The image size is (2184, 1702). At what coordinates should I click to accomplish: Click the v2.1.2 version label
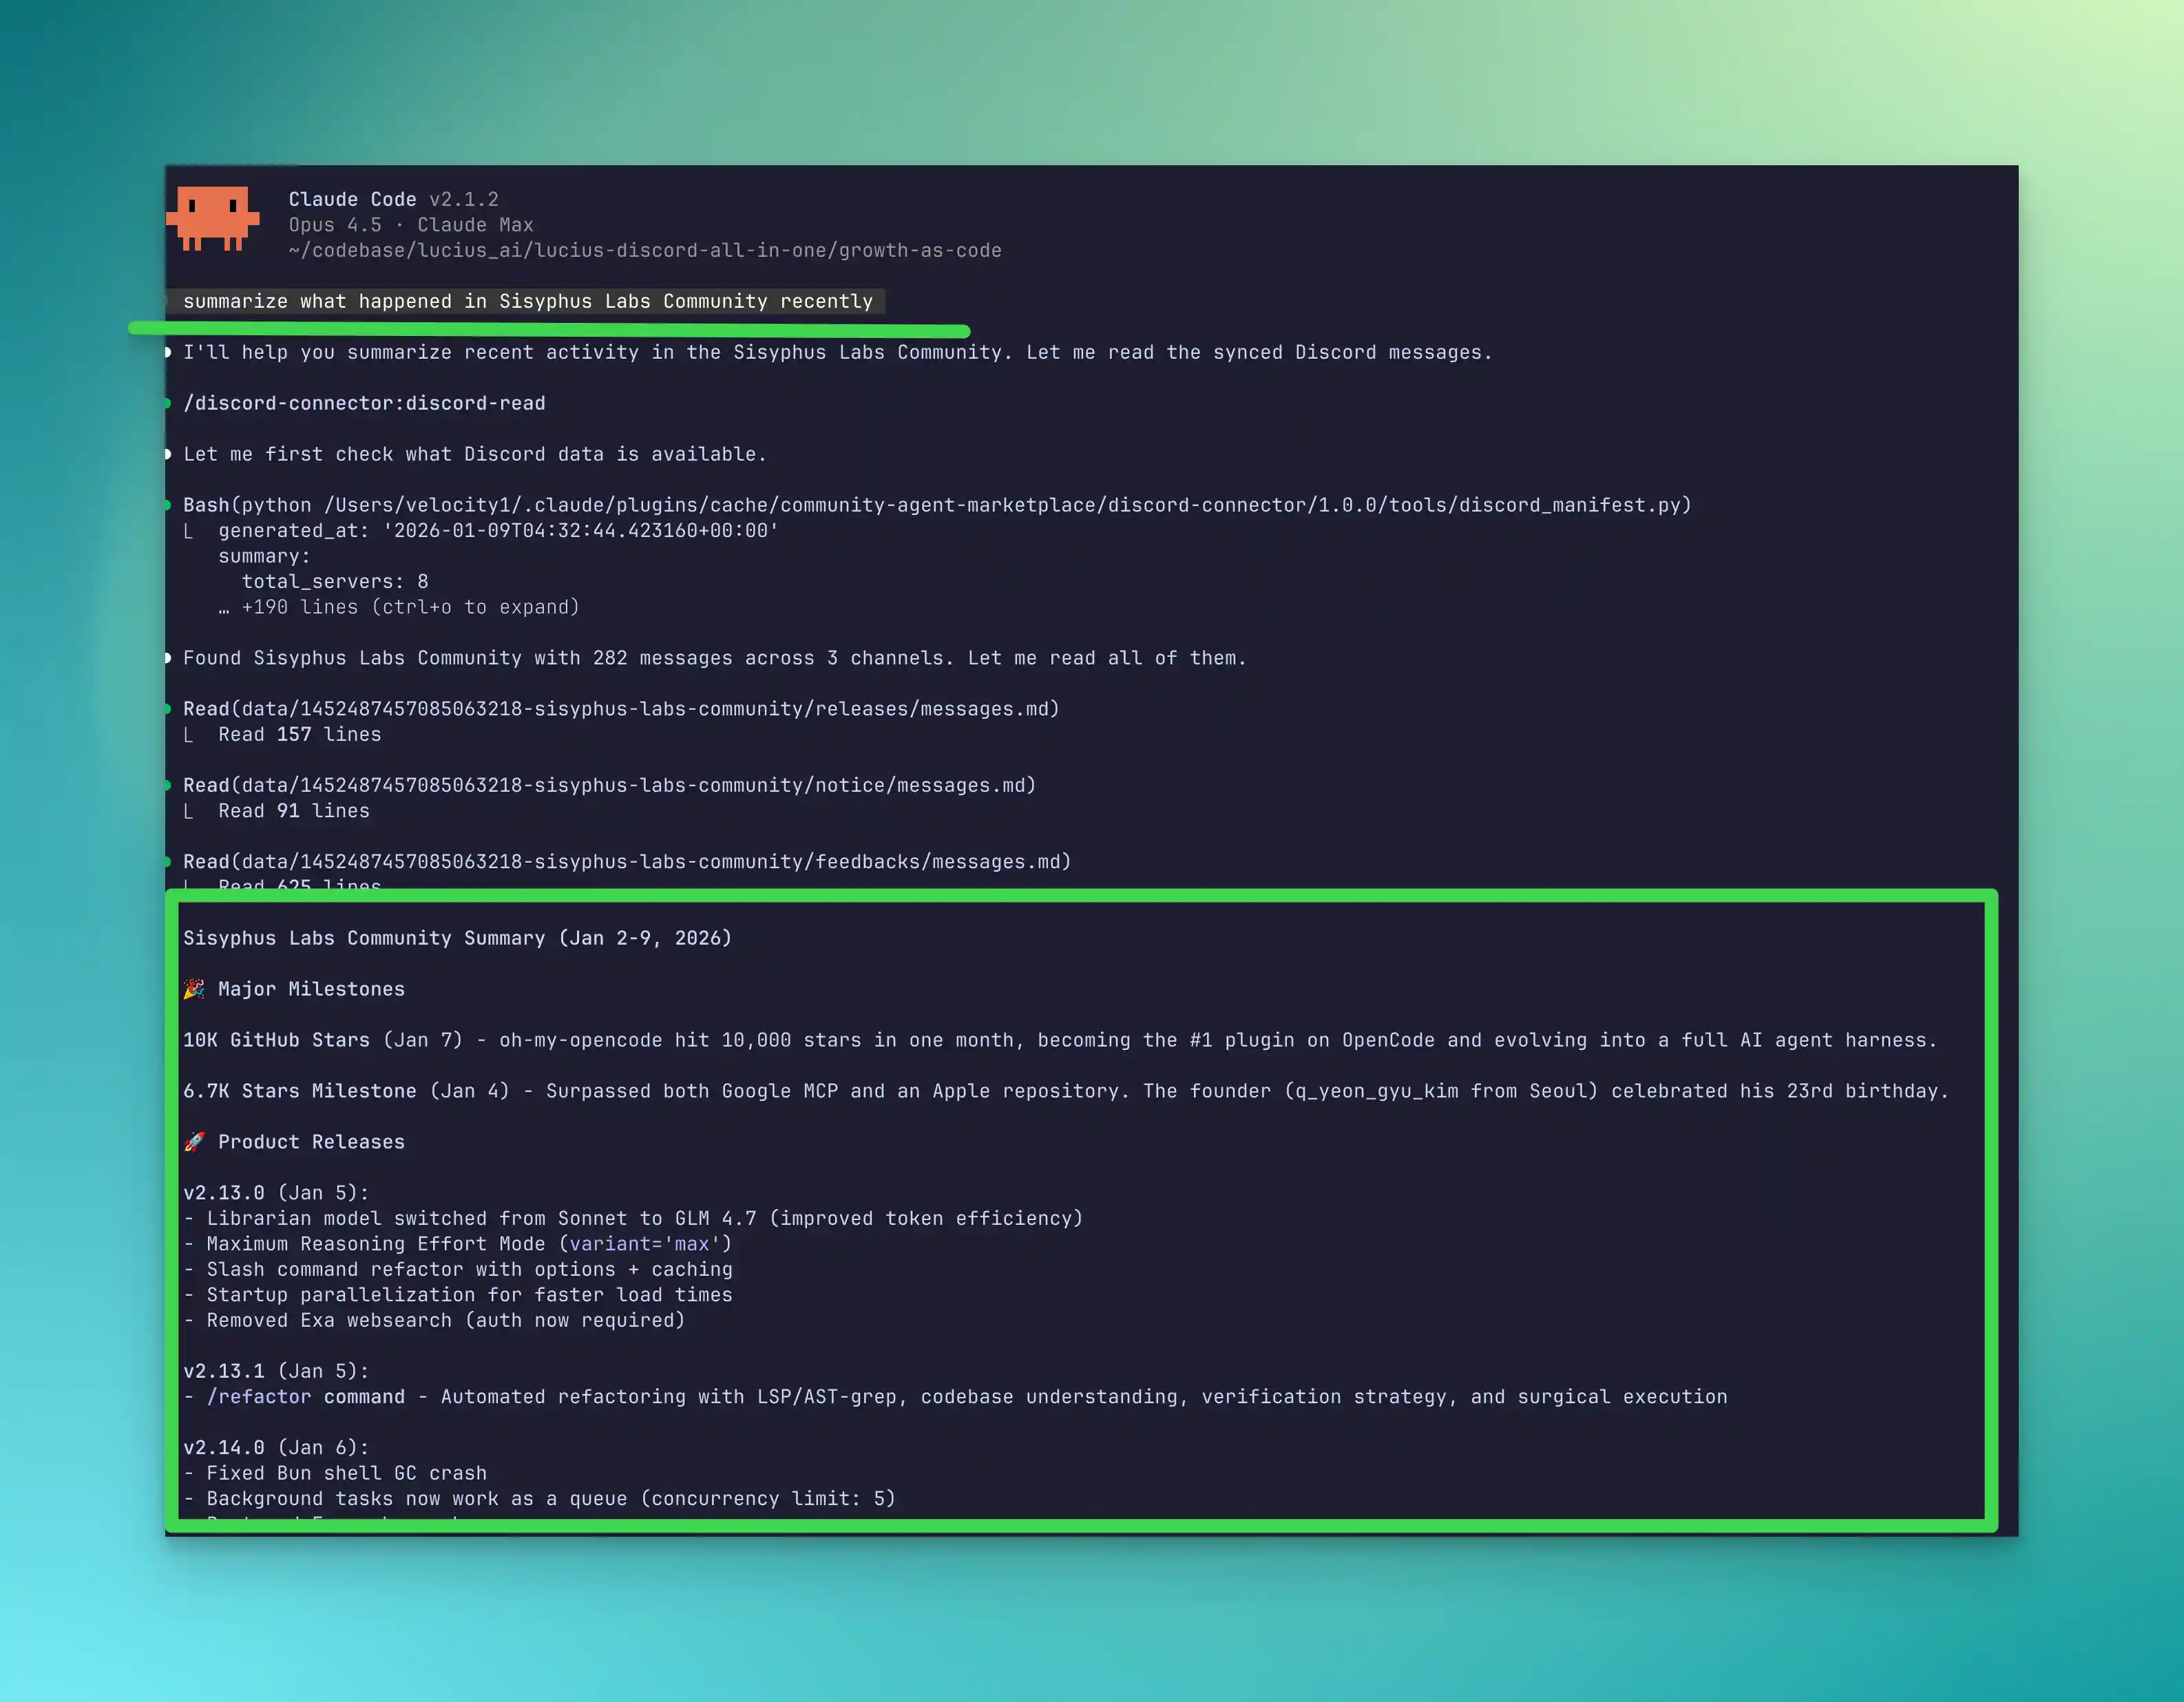[x=464, y=199]
